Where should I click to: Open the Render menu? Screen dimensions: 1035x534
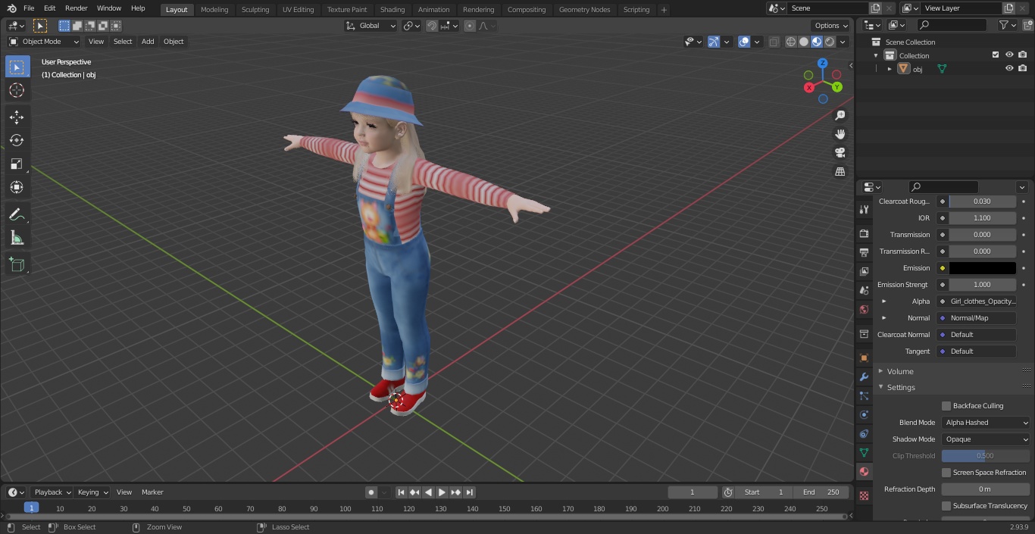(77, 8)
